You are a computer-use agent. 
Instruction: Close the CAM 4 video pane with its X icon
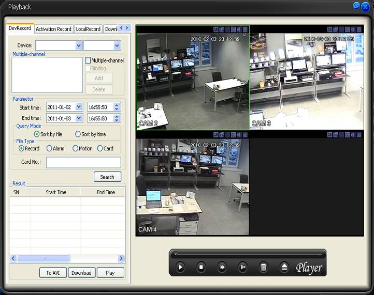click(x=245, y=135)
